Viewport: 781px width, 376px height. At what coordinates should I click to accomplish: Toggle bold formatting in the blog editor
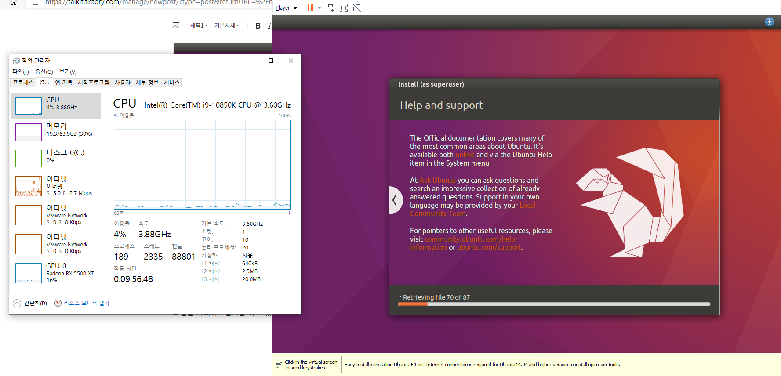click(x=258, y=26)
